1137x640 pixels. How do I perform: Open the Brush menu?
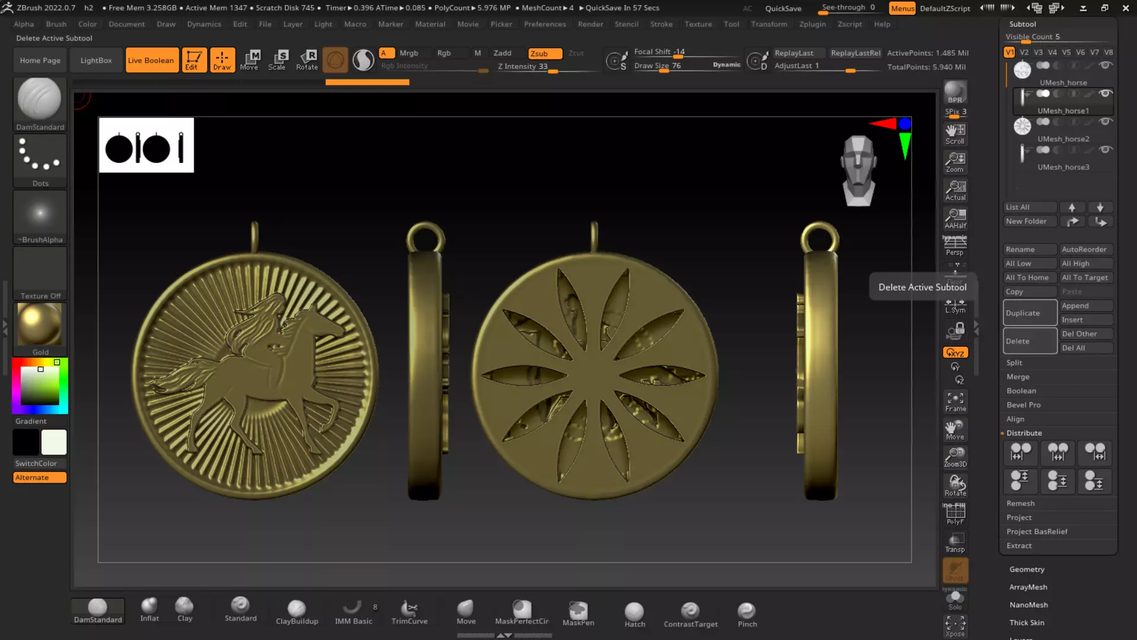[x=56, y=24]
